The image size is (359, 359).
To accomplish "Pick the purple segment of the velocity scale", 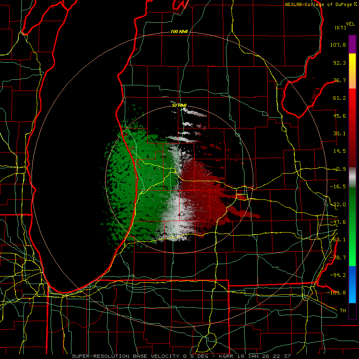I will coord(352,44).
